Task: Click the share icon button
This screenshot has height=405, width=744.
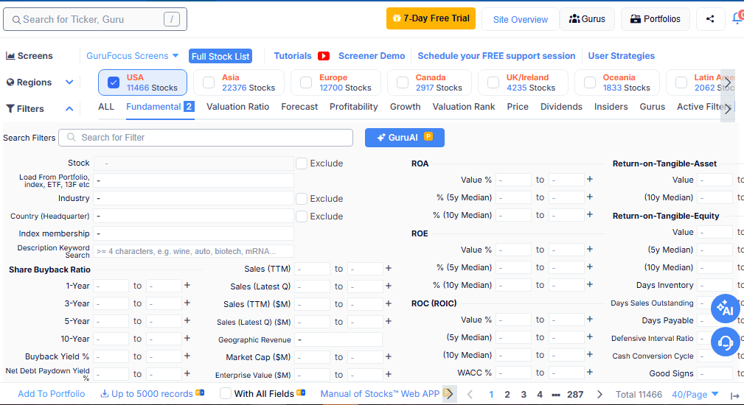Action: pos(710,19)
